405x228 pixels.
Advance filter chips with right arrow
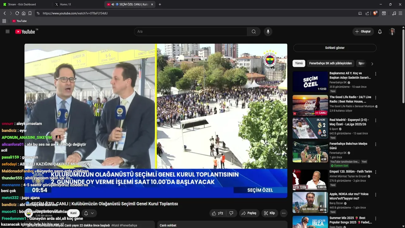(x=372, y=64)
